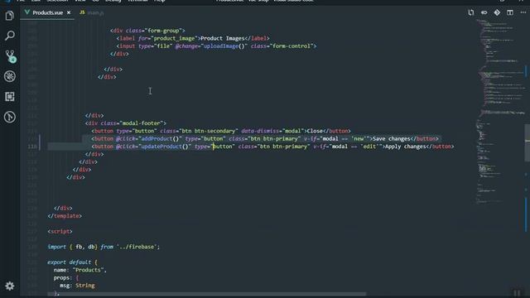Viewport: 530px width, 298px height.
Task: Click the 'form-group' class value
Action: 164,31
